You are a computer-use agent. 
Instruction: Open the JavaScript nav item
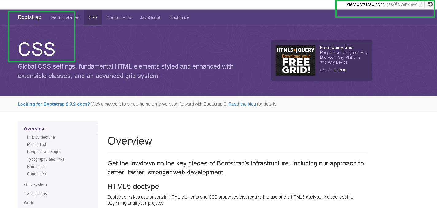tap(150, 17)
